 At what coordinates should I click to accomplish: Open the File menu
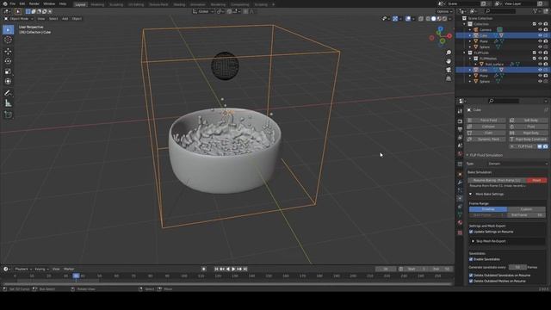coord(13,3)
